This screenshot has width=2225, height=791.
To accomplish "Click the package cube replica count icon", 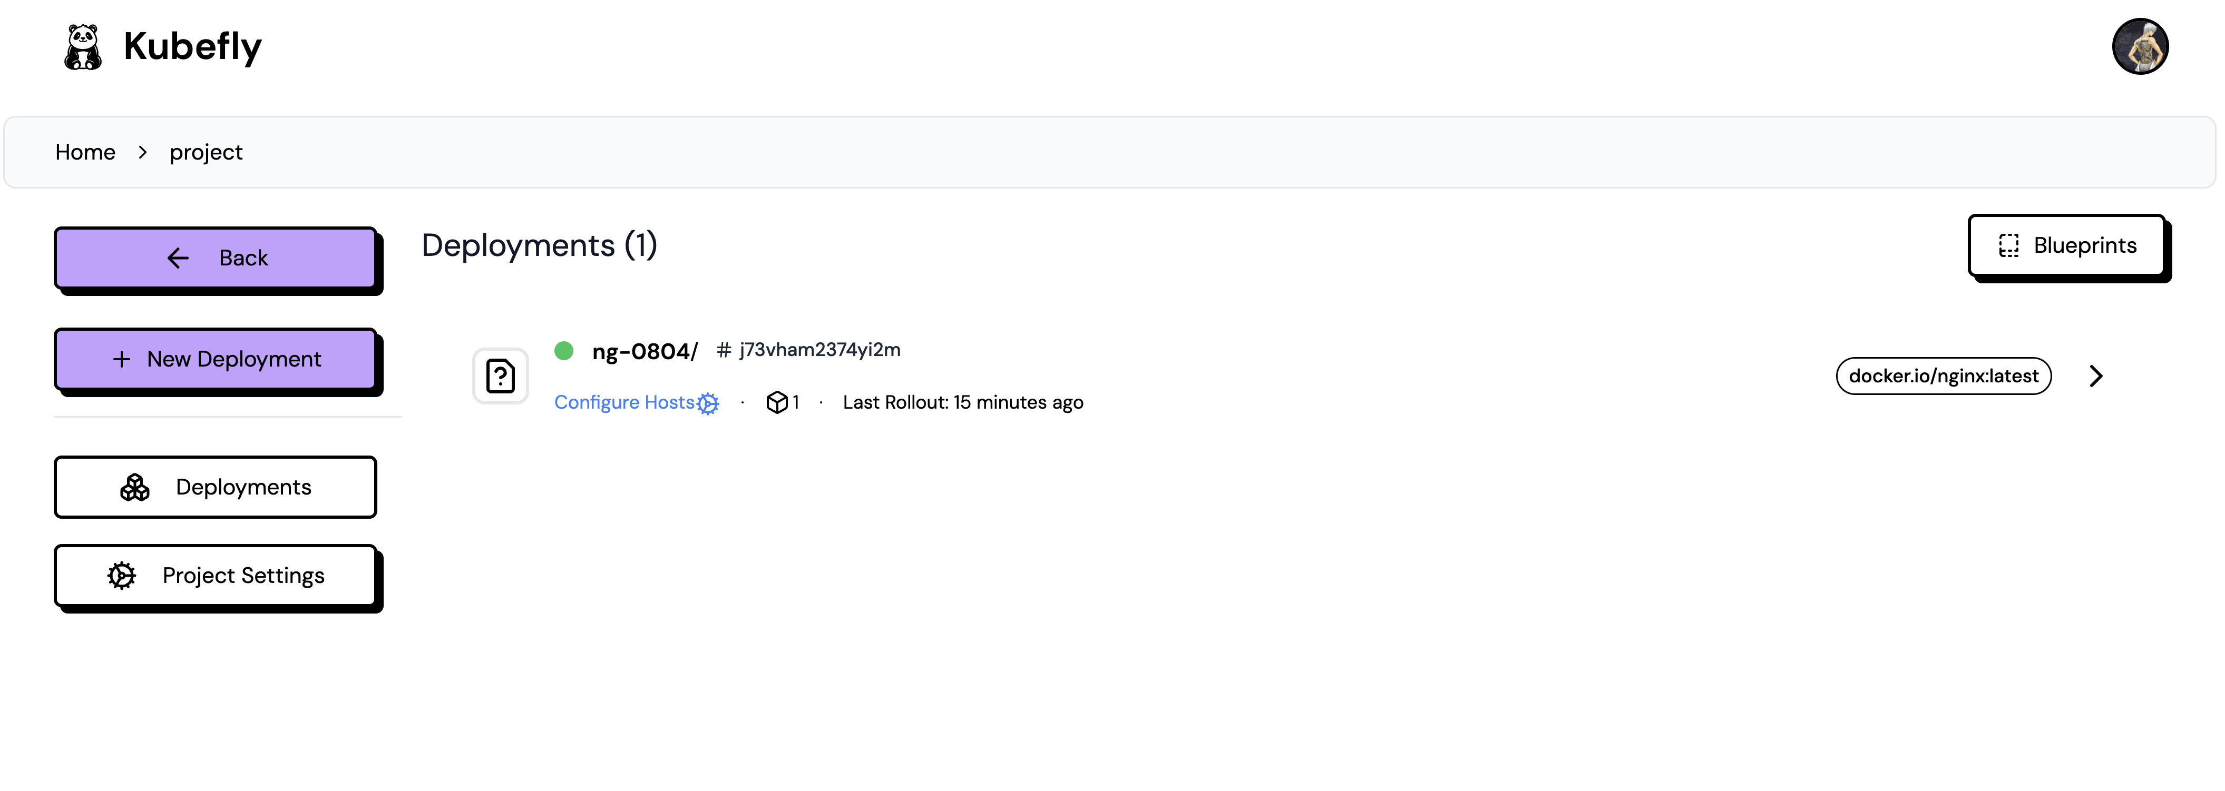I will click(776, 402).
